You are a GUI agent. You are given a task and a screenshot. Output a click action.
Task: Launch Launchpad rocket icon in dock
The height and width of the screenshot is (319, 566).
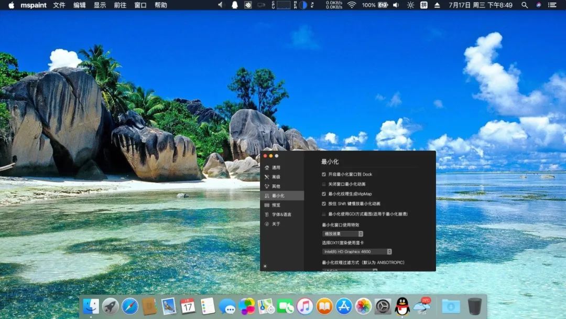pyautogui.click(x=111, y=307)
